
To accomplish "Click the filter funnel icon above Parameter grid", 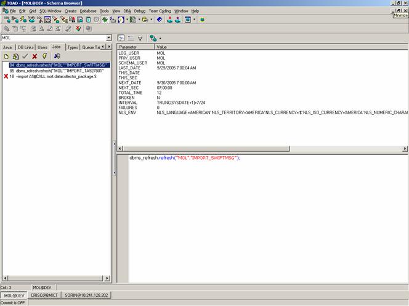I will click(140, 37).
